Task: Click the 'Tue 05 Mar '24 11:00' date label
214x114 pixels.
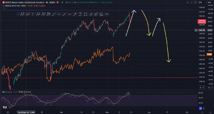Action: click(x=26, y=112)
